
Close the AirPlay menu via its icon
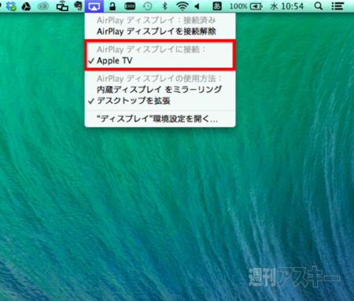pyautogui.click(x=94, y=6)
